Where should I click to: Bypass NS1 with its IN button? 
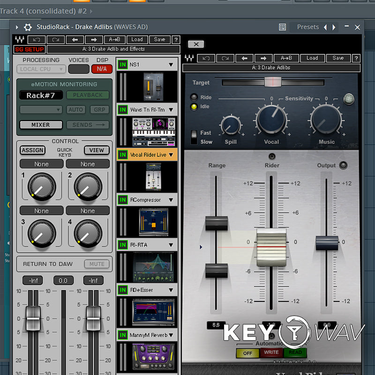coord(123,65)
